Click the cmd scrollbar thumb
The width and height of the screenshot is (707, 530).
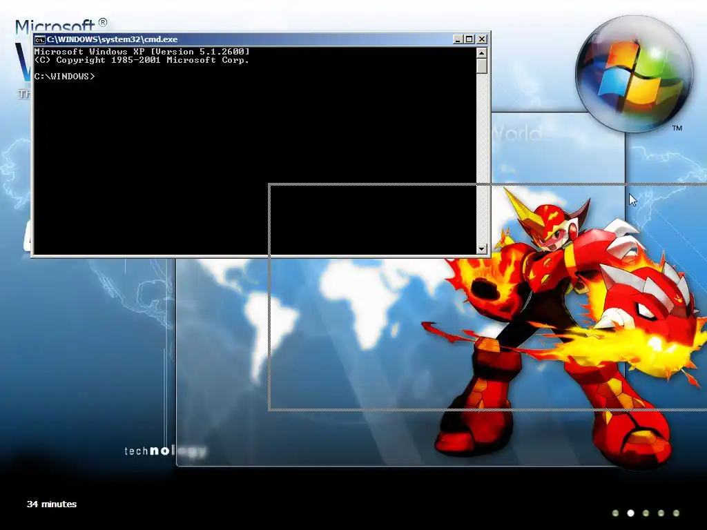[481, 66]
